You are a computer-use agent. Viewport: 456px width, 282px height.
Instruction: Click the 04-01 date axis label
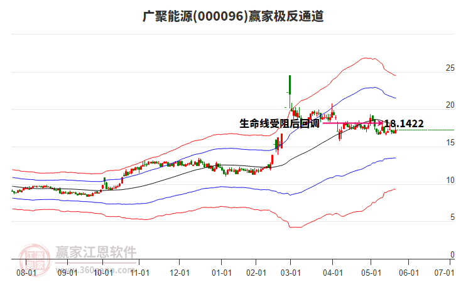[333, 273]
